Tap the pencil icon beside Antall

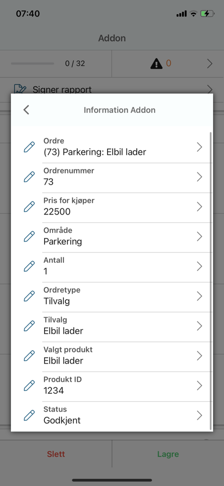29,266
